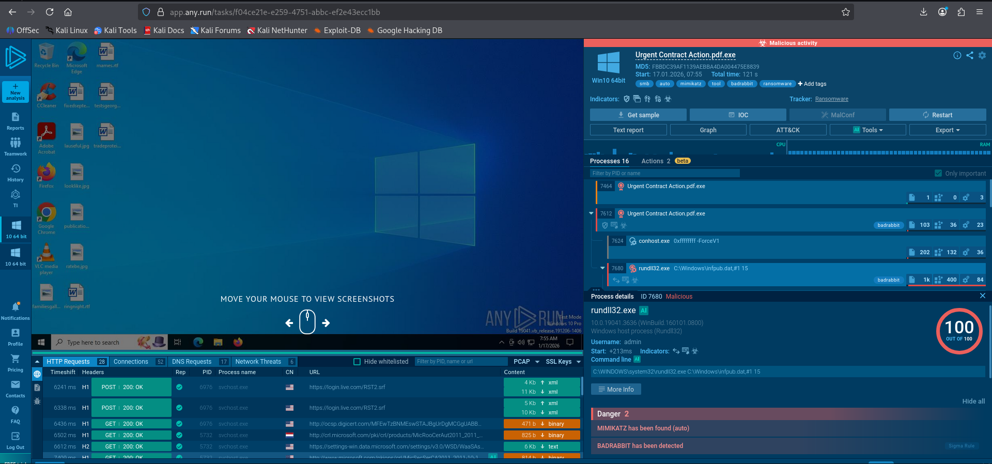992x464 pixels.
Task: Click Hide all in details panel
Action: [x=973, y=401]
